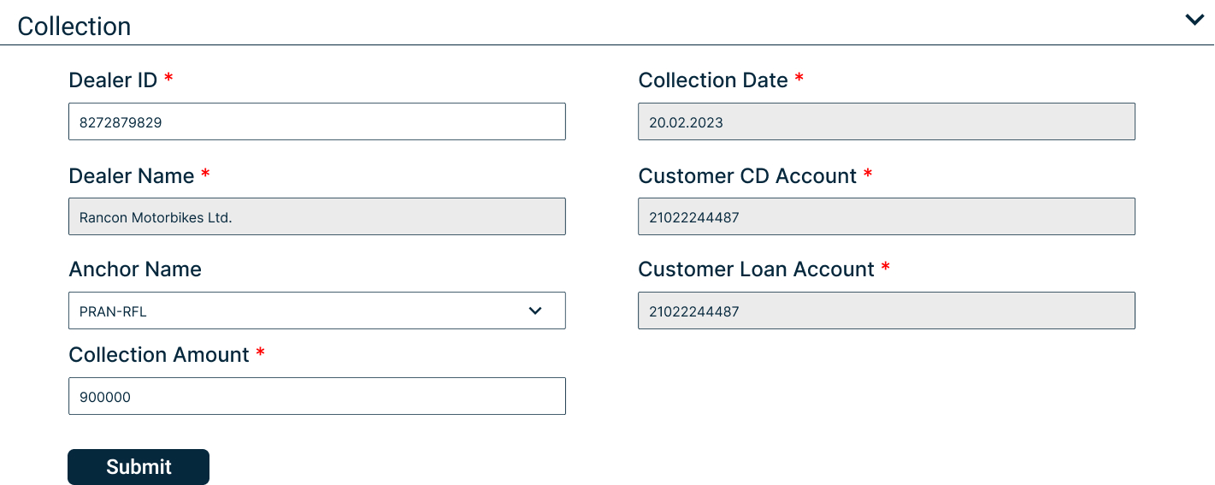The height and width of the screenshot is (485, 1215).
Task: Open the PRAN-RFL anchor combo box
Action: (317, 311)
